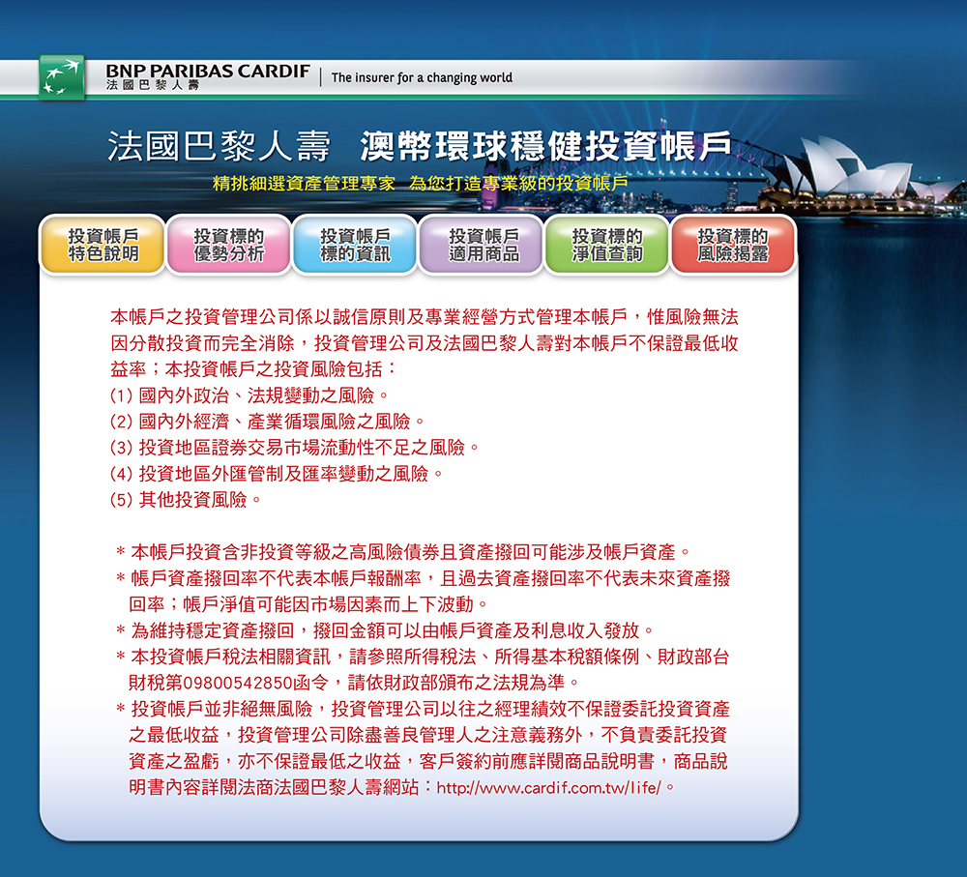Click risk item (3) 證券交易市場流動性不足
Screen dimensions: 967x877
[x=295, y=448]
